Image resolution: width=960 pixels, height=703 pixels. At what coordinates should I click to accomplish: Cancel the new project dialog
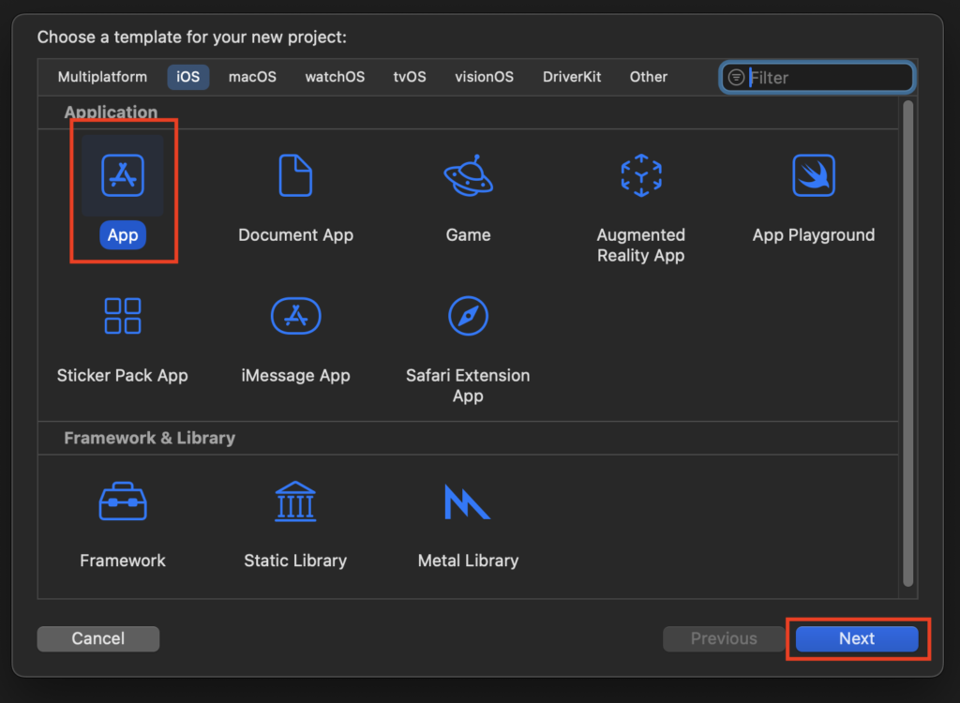[97, 638]
